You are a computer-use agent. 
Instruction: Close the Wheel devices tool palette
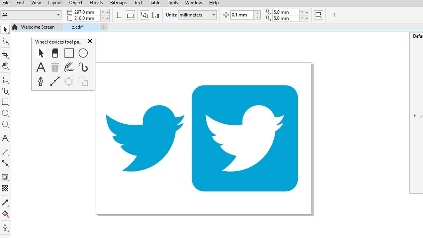90,41
